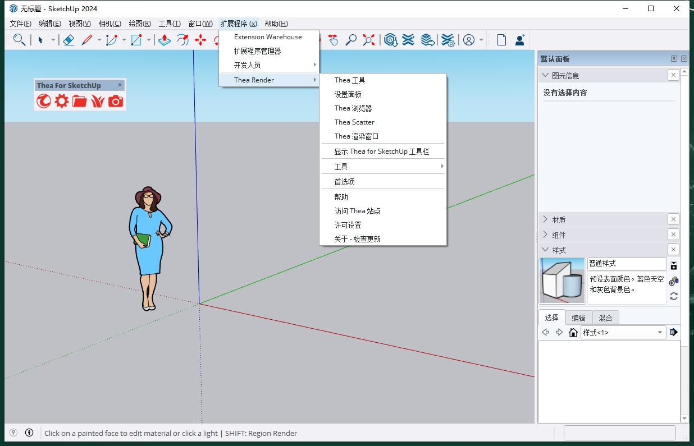694x446 pixels.
Task: Activate the Pan hand tool
Action: (x=334, y=40)
